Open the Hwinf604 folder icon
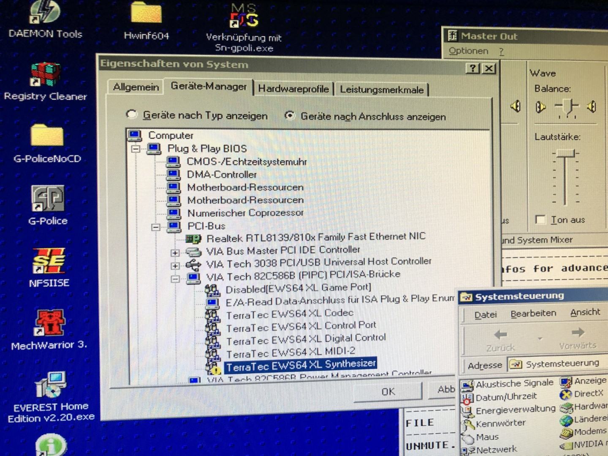 pyautogui.click(x=146, y=21)
